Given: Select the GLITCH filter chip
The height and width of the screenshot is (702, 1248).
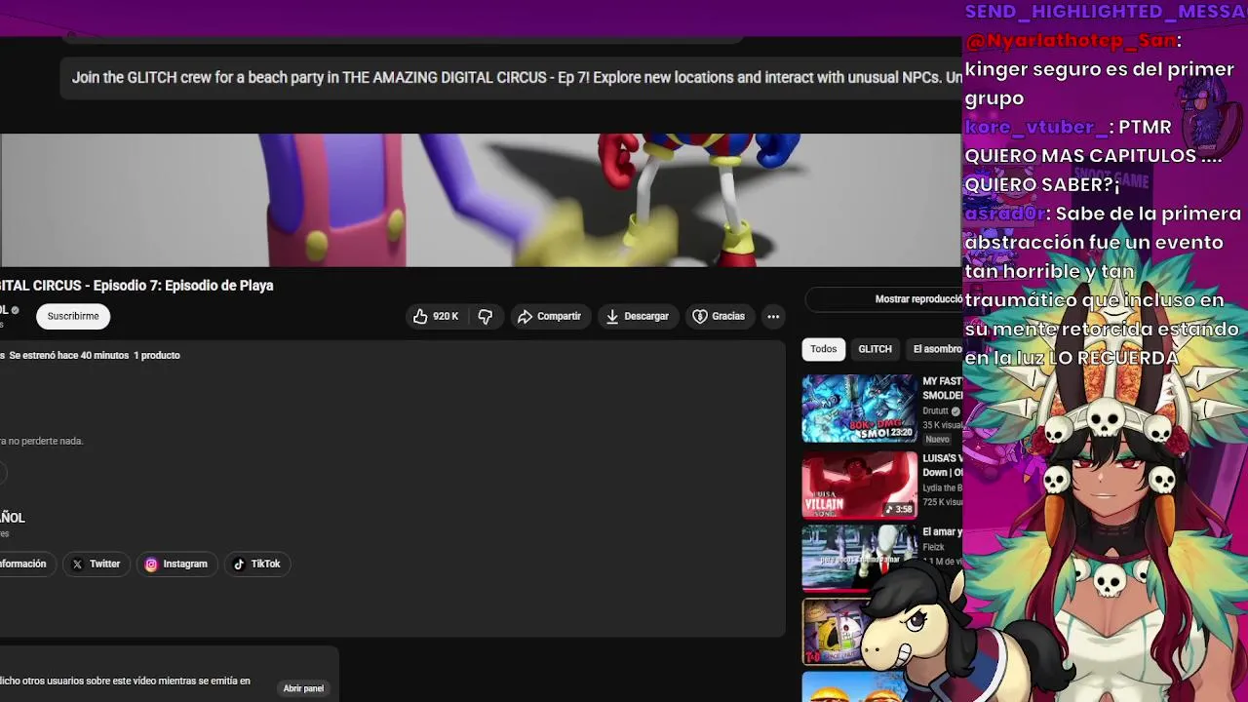Looking at the screenshot, I should pos(875,349).
